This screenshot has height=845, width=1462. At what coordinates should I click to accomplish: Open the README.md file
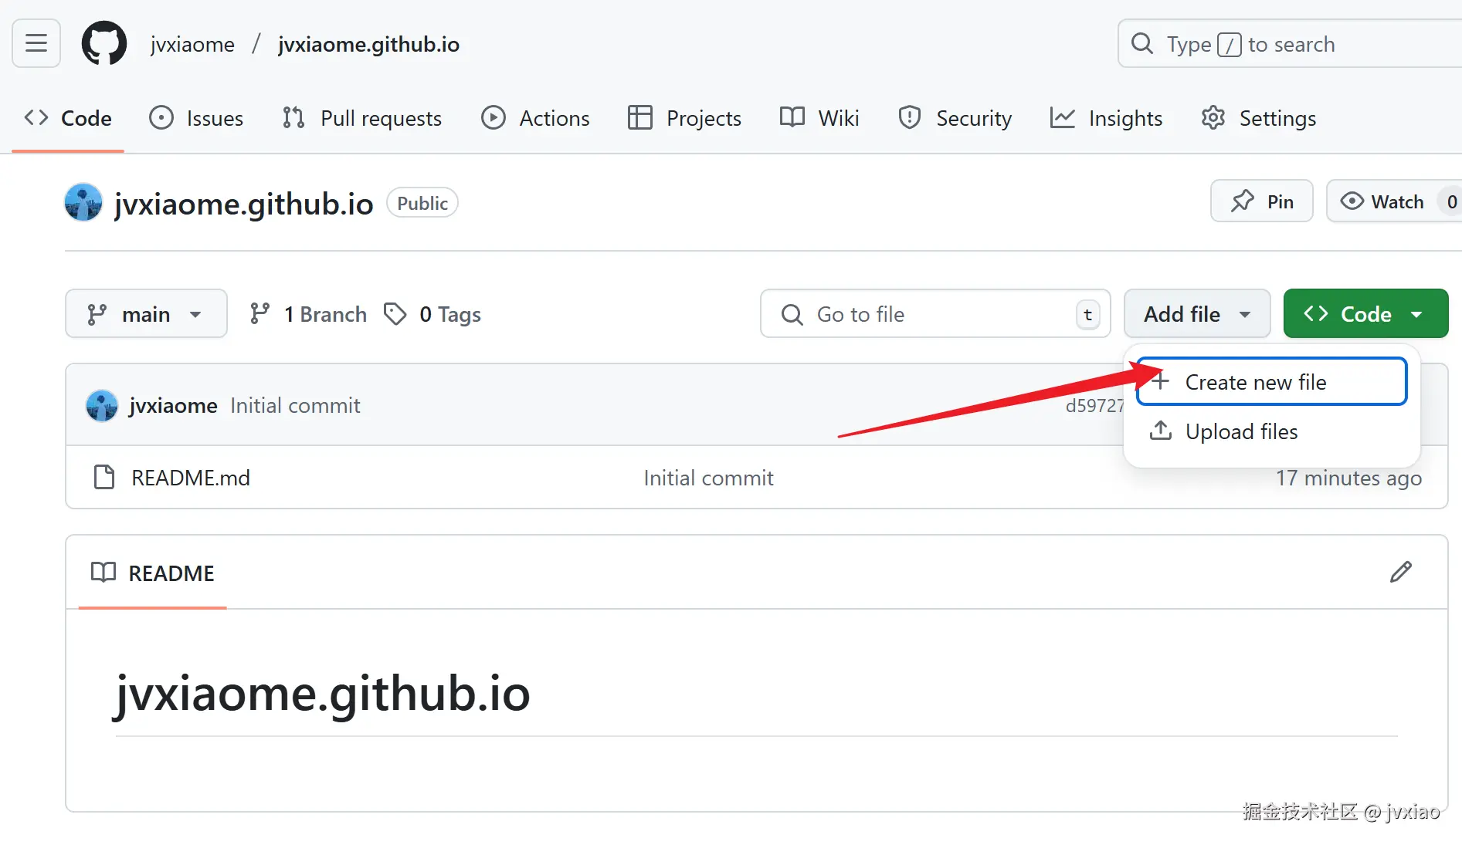point(191,478)
